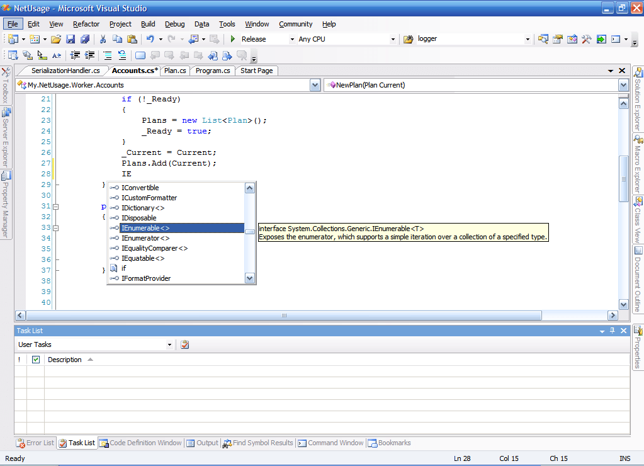This screenshot has width=644, height=466.
Task: Open the Toolbox hammer-and-wrench icon
Action: coord(586,39)
